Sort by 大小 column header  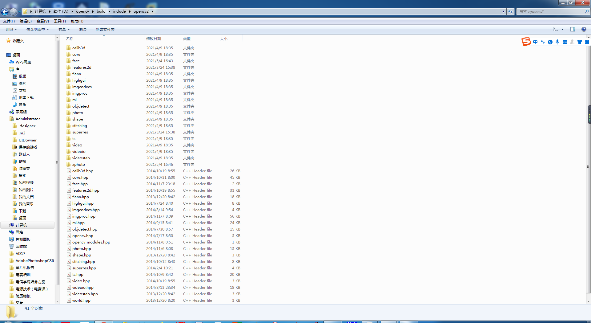click(x=230, y=39)
